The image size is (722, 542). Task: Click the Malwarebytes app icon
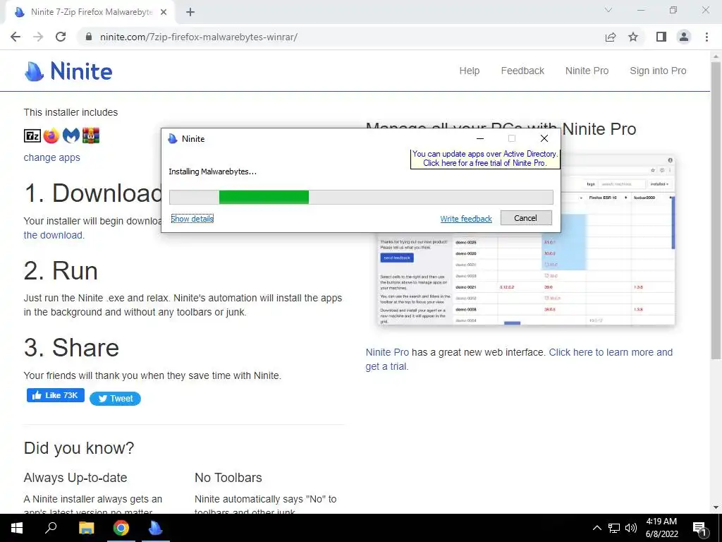(71, 135)
